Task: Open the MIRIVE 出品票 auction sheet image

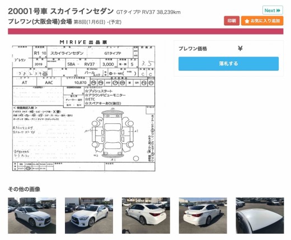Action: [83, 105]
